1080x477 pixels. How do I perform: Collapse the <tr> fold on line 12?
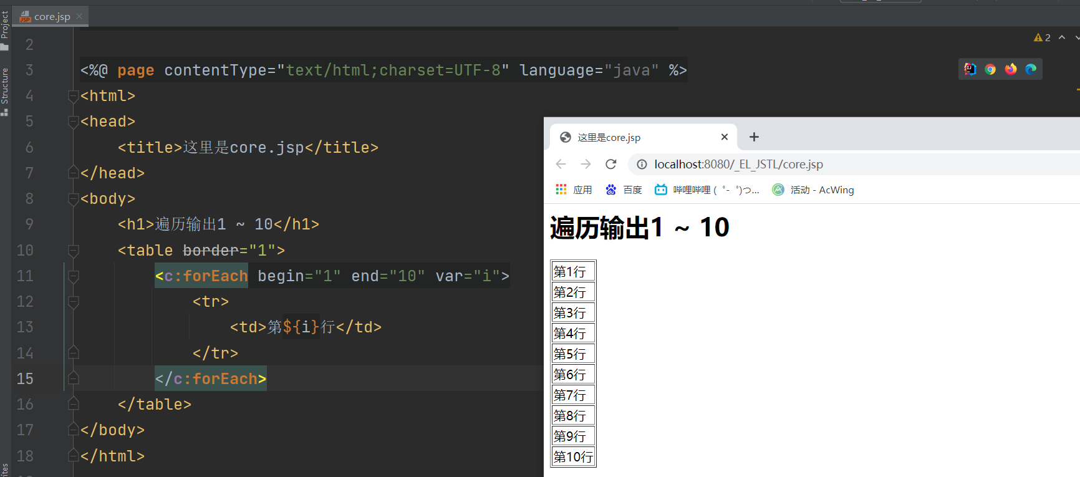[x=73, y=302]
